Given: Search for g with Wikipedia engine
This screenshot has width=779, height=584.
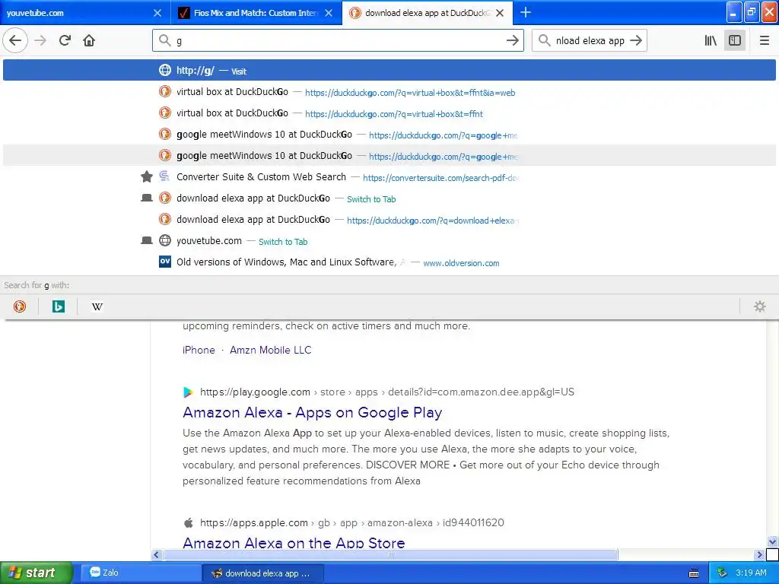Looking at the screenshot, I should (x=97, y=306).
